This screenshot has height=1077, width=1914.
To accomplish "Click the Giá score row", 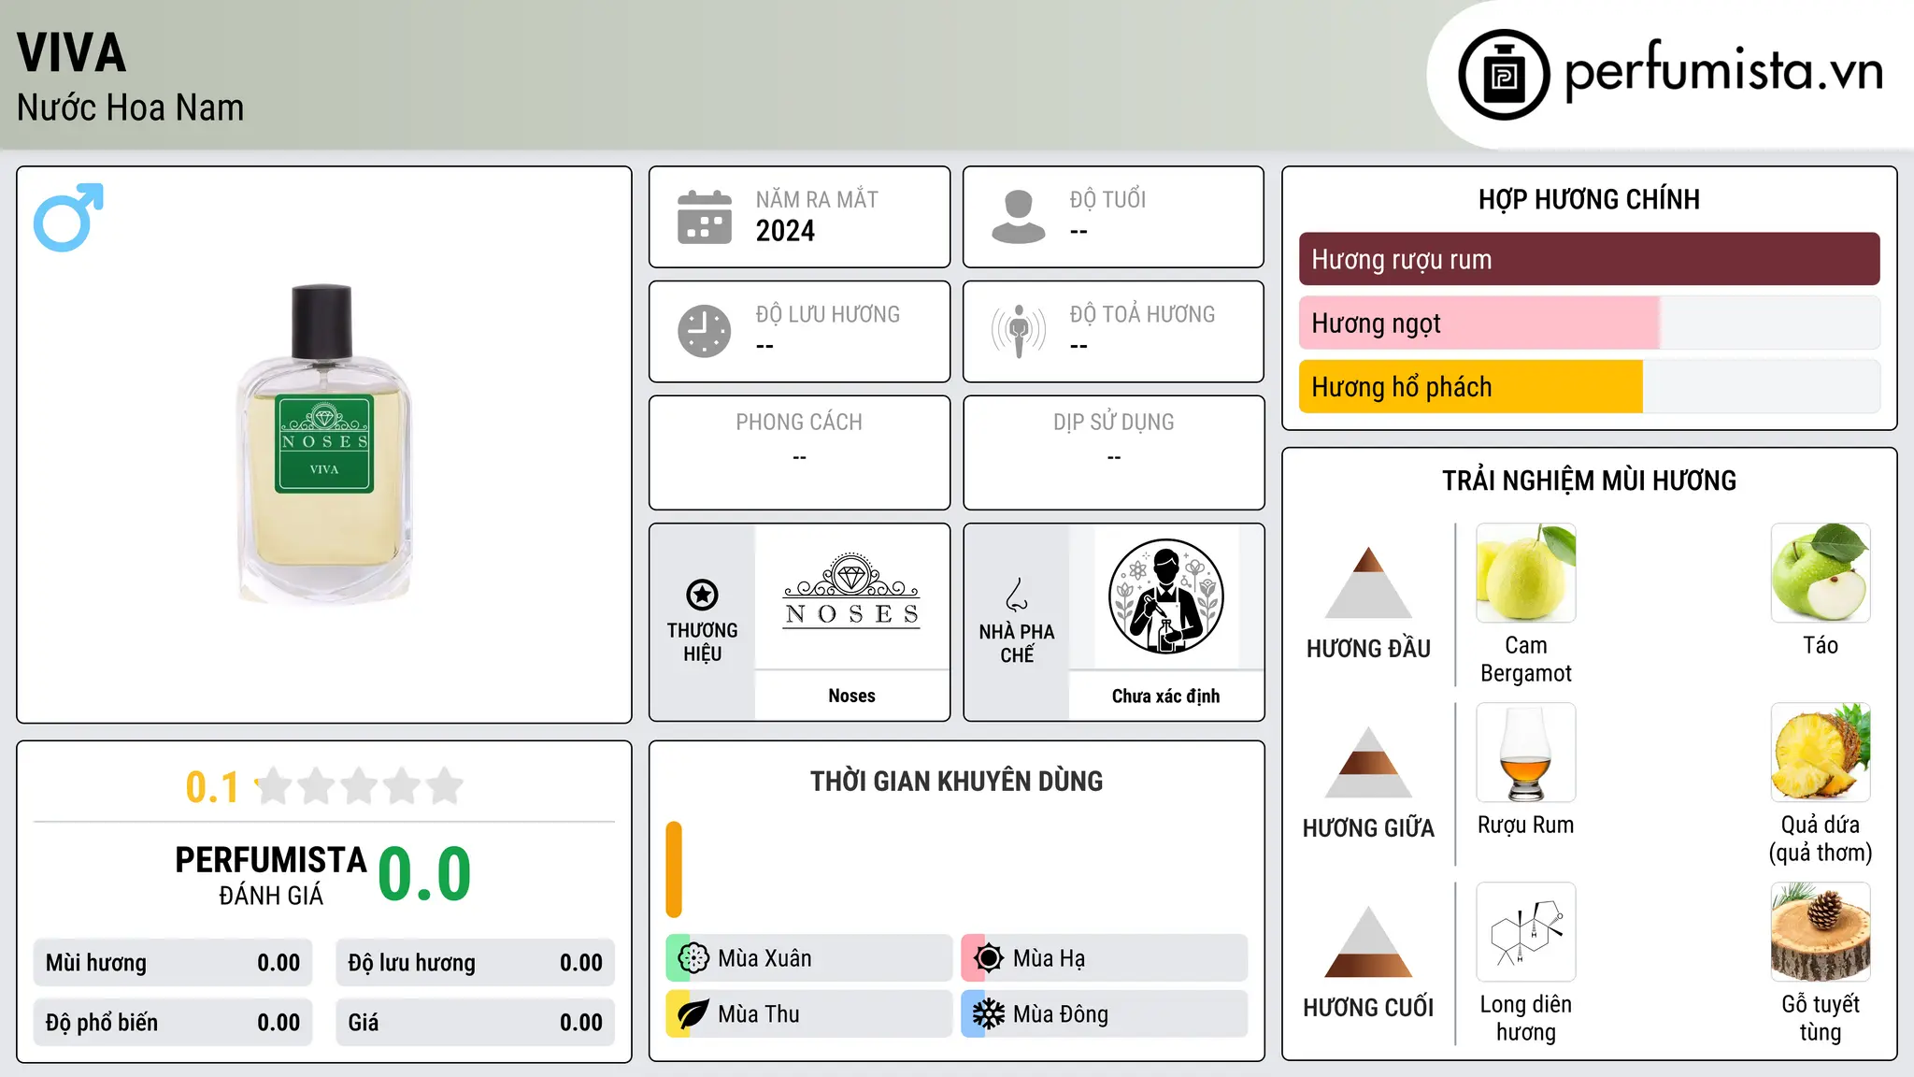I will [x=476, y=1023].
